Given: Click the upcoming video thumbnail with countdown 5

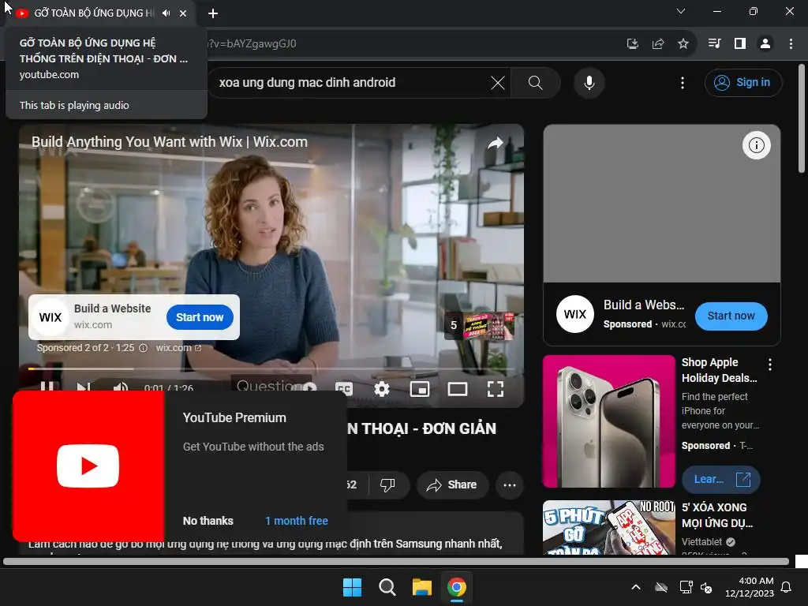Looking at the screenshot, I should [479, 326].
